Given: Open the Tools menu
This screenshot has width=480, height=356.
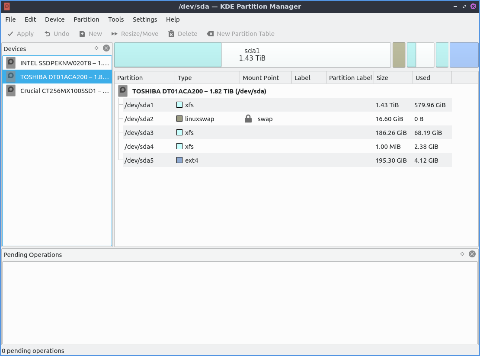Looking at the screenshot, I should 116,19.
